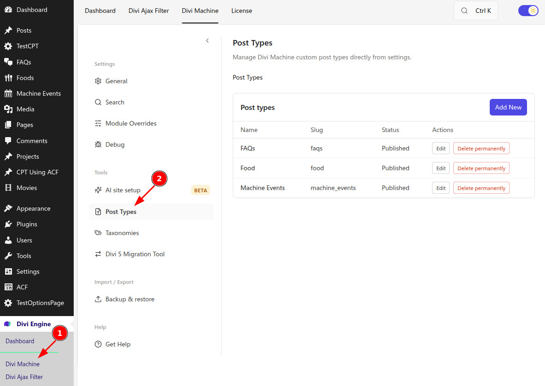Click the General settings gear icon
Screen dimensions: 545x386
98,81
